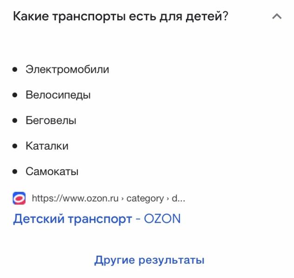294x278 pixels.
Task: Click the "Велосипеды" list item
Action: tap(58, 95)
